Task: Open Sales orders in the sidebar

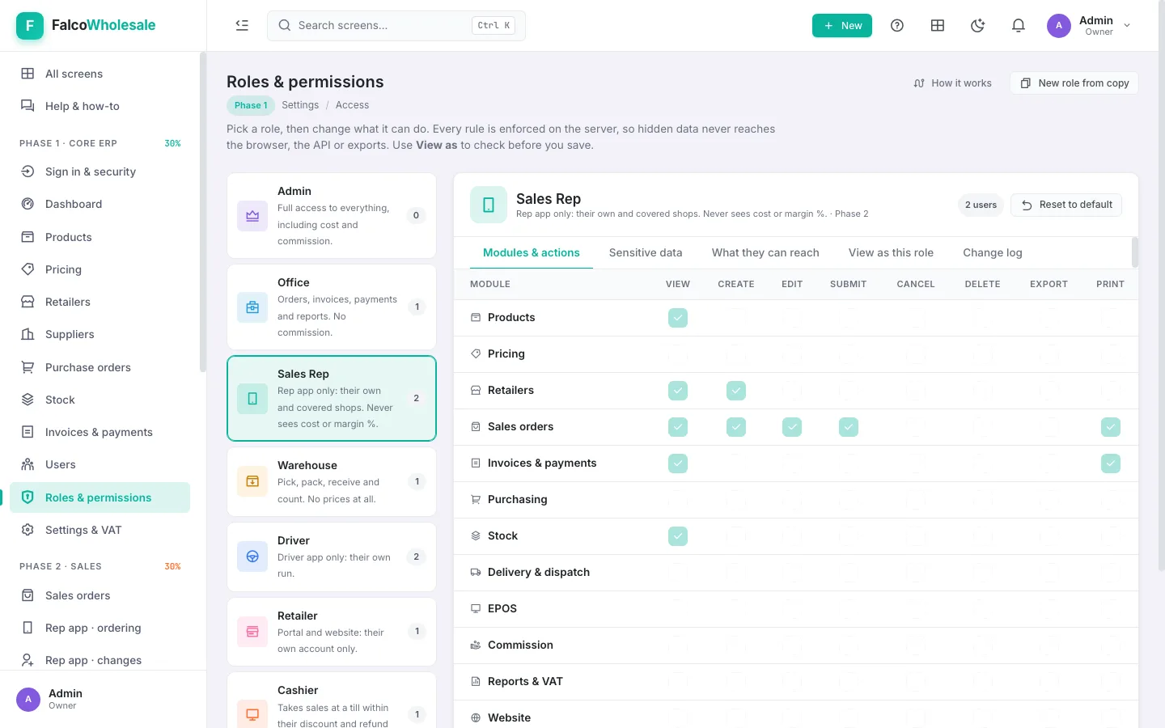Action: 100,595
